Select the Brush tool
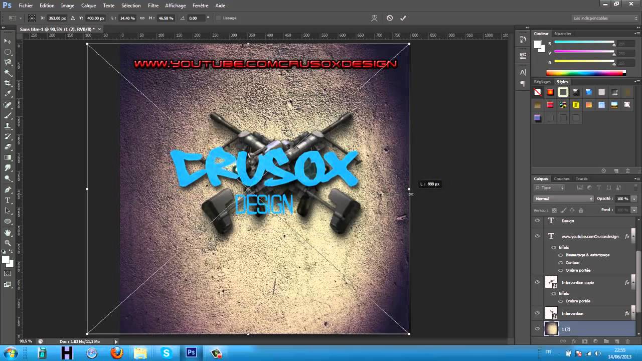The image size is (642, 361). [8, 116]
